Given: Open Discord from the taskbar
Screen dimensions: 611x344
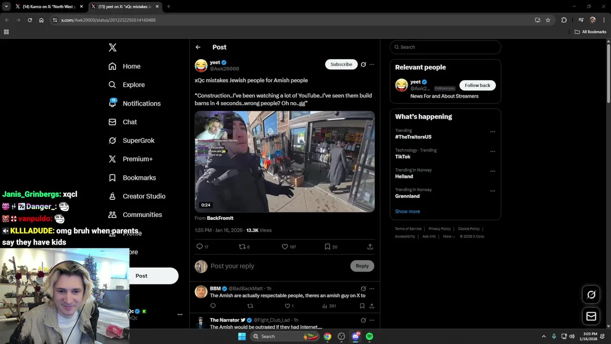Looking at the screenshot, I should 356,336.
